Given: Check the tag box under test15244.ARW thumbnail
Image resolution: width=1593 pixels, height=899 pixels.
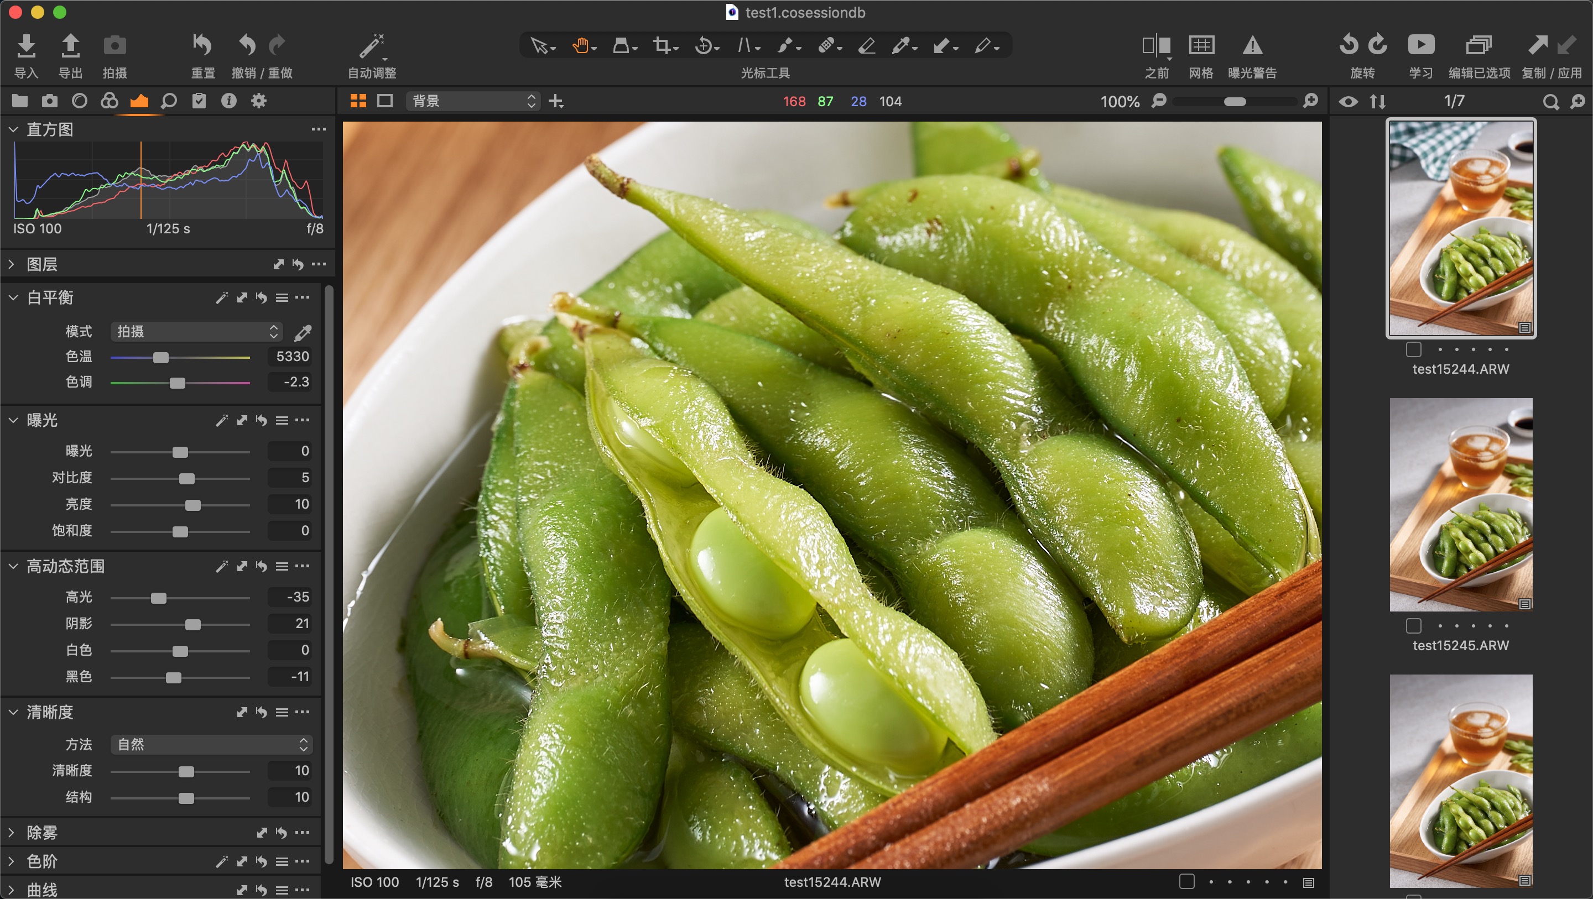Looking at the screenshot, I should coord(1413,349).
